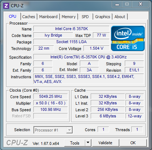
Task: Click the L1 Inst. size 32 KBytes
Action: click(x=108, y=103)
